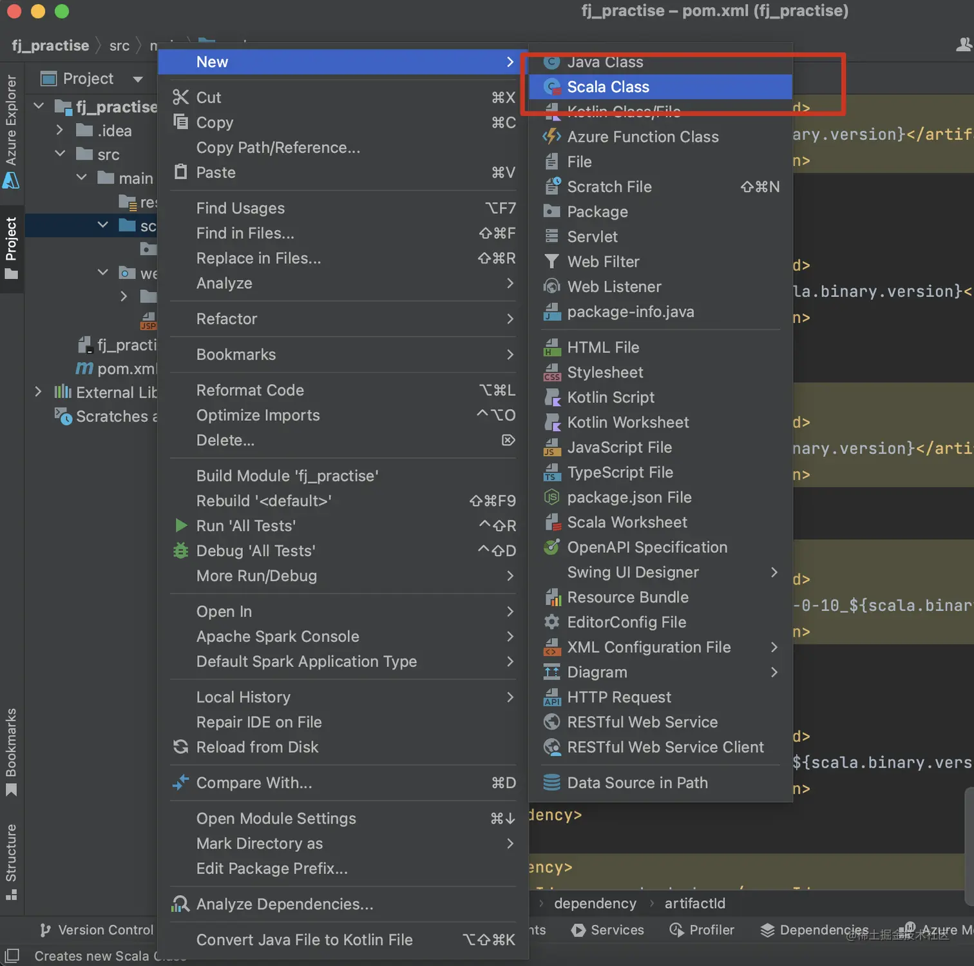974x966 pixels.
Task: Click the Package folder icon in submenu
Action: (x=552, y=211)
